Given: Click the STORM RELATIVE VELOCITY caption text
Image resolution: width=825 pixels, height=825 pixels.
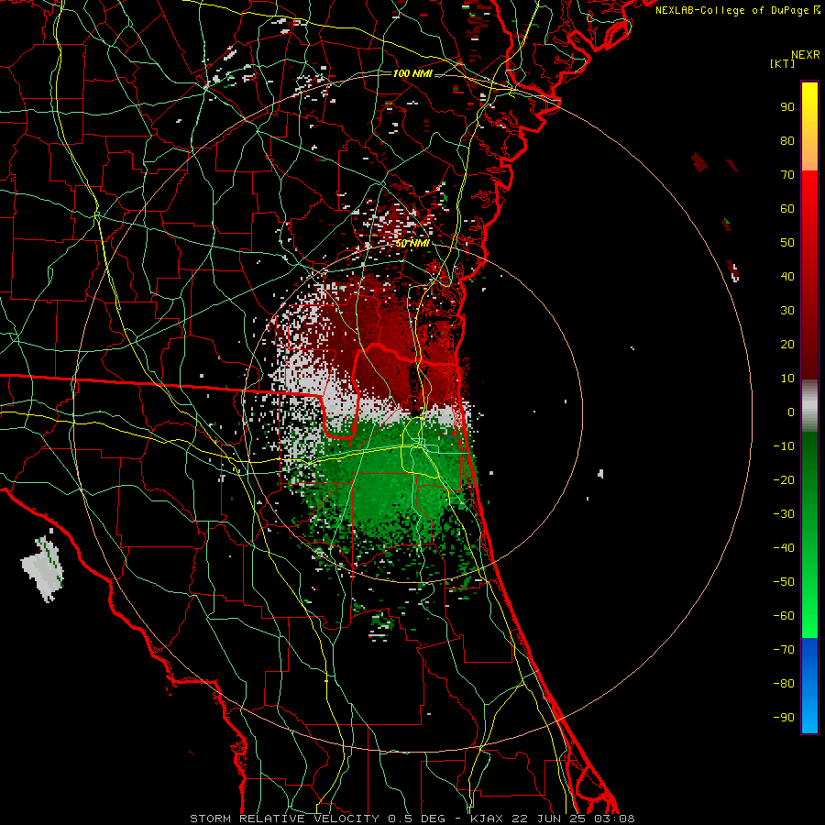Looking at the screenshot, I should 284,819.
